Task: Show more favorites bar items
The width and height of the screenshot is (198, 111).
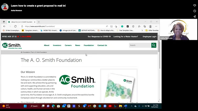Action: coord(142,30)
